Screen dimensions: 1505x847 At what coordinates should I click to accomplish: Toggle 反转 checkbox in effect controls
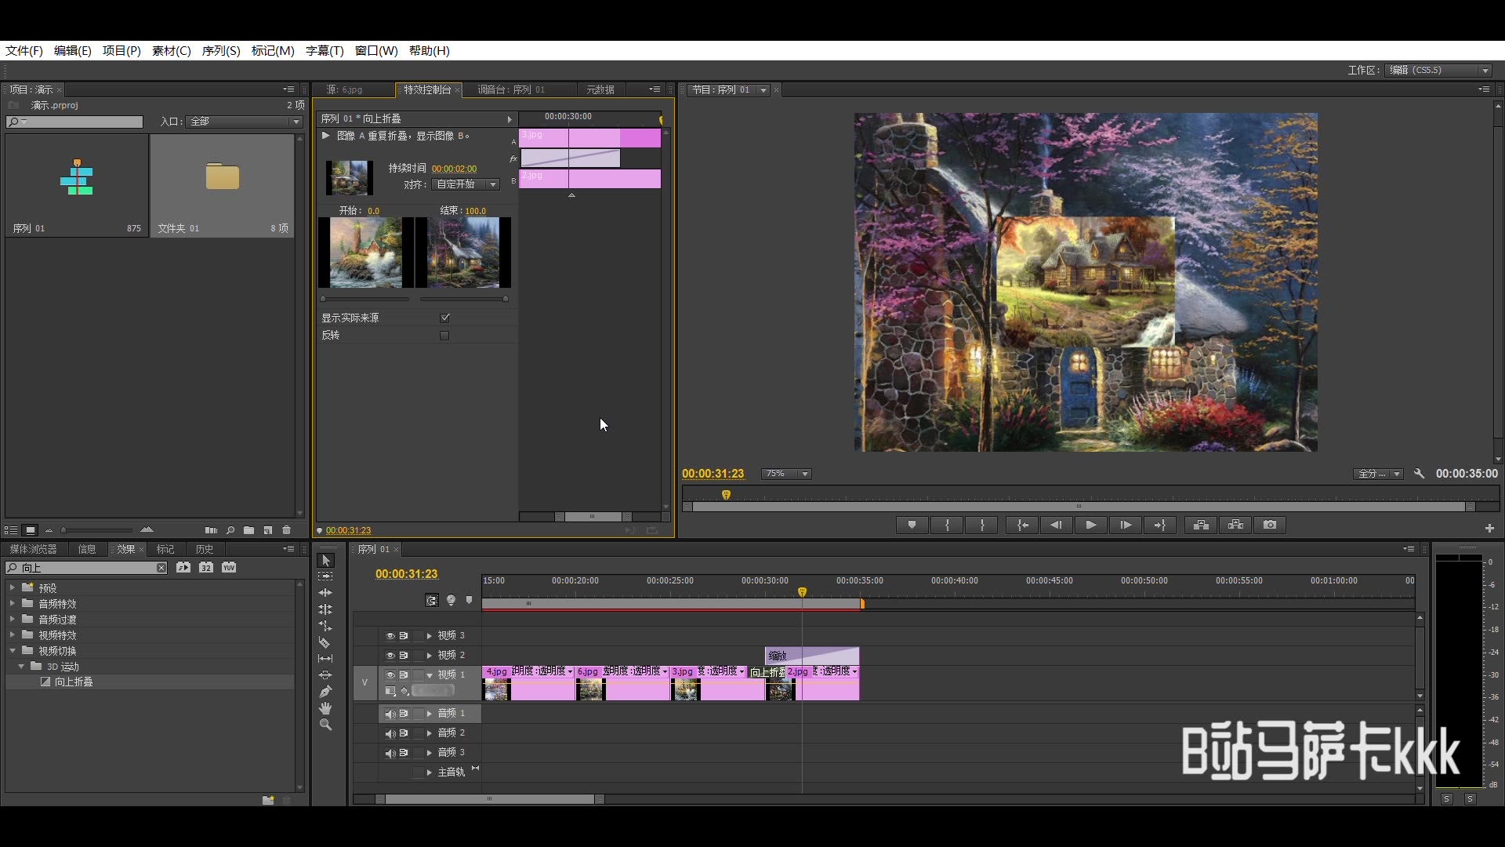tap(444, 335)
